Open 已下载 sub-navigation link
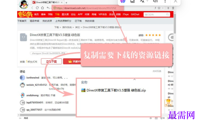This screenshot has width=200, height=124. coord(78,21)
